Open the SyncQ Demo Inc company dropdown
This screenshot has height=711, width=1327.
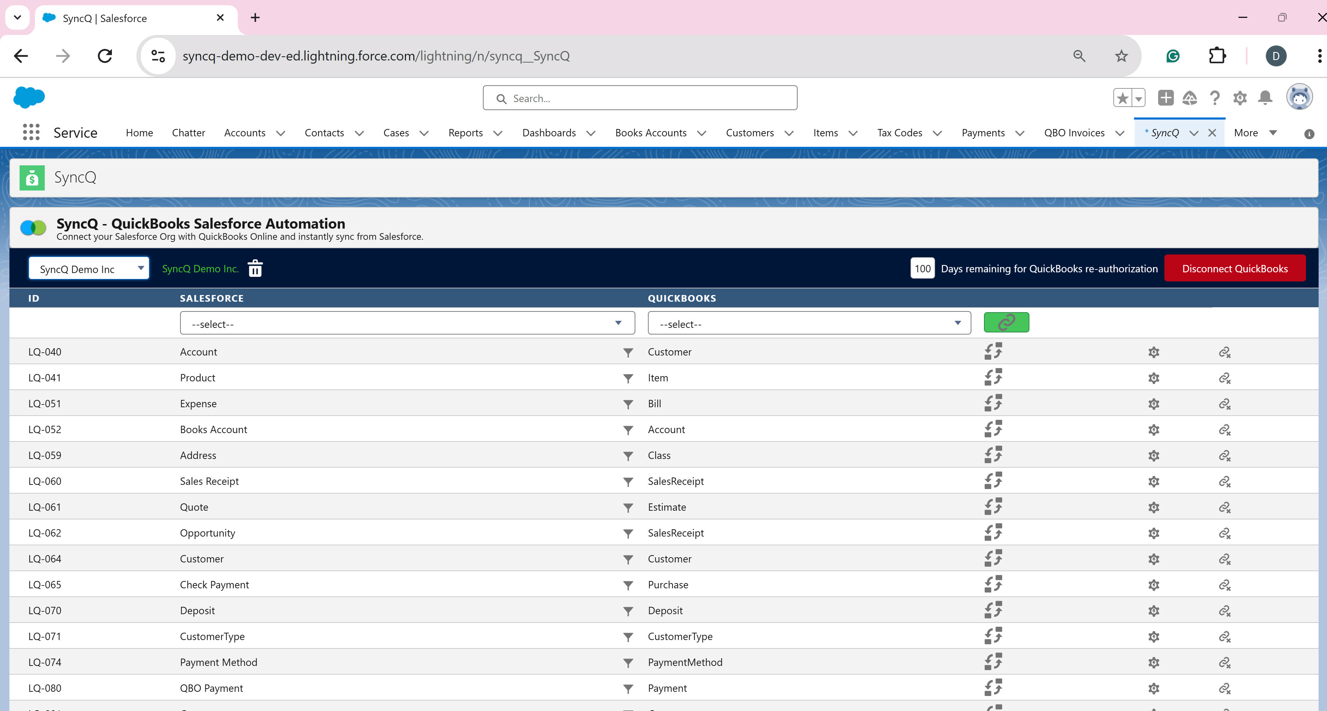(x=88, y=268)
